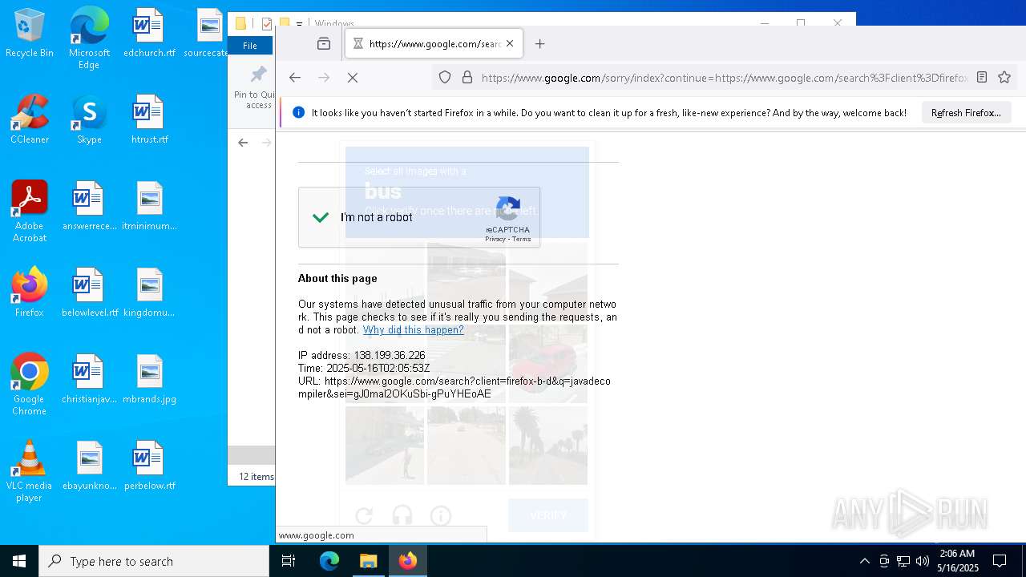
Task: Close the Google search tab
Action: (x=510, y=44)
